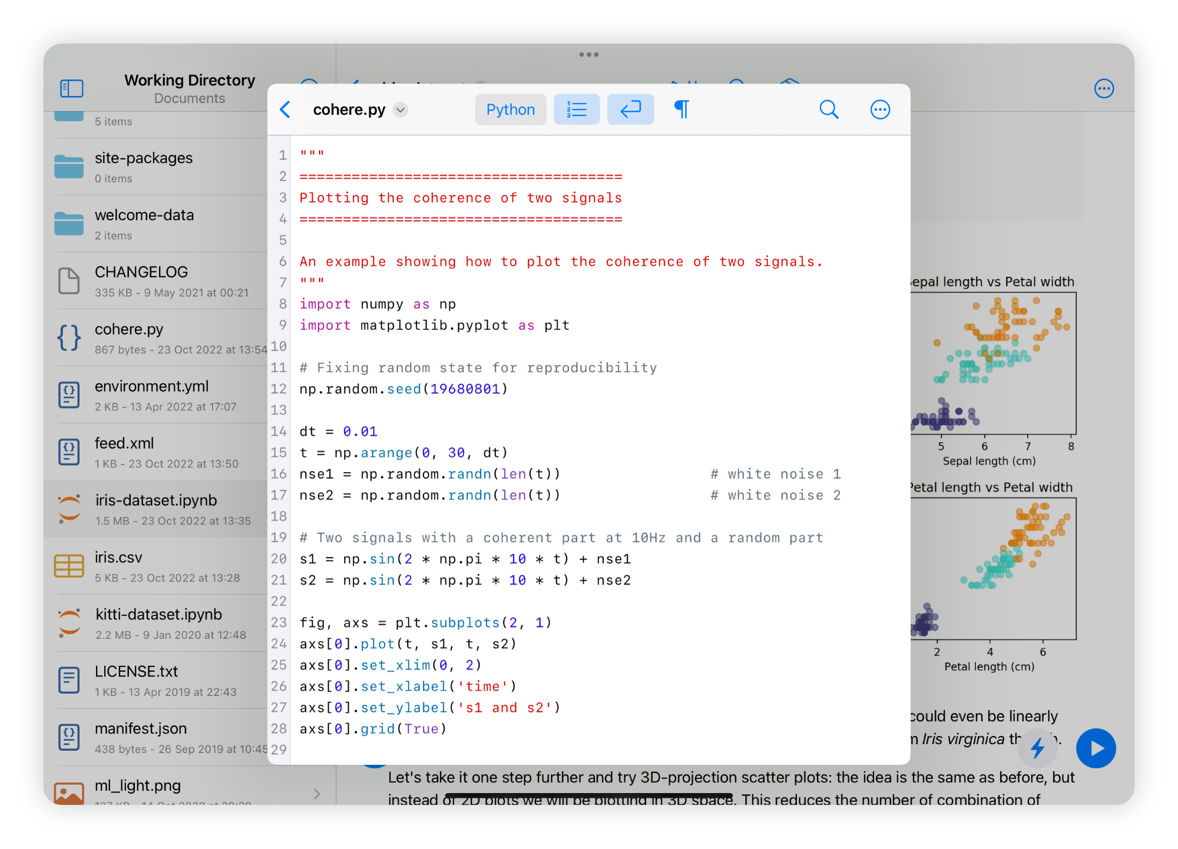Go back using the cohere.py back chevron

286,110
